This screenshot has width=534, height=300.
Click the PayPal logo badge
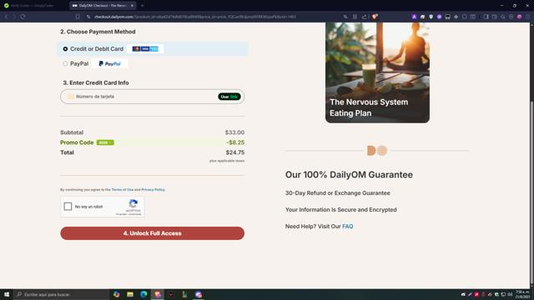tap(109, 63)
